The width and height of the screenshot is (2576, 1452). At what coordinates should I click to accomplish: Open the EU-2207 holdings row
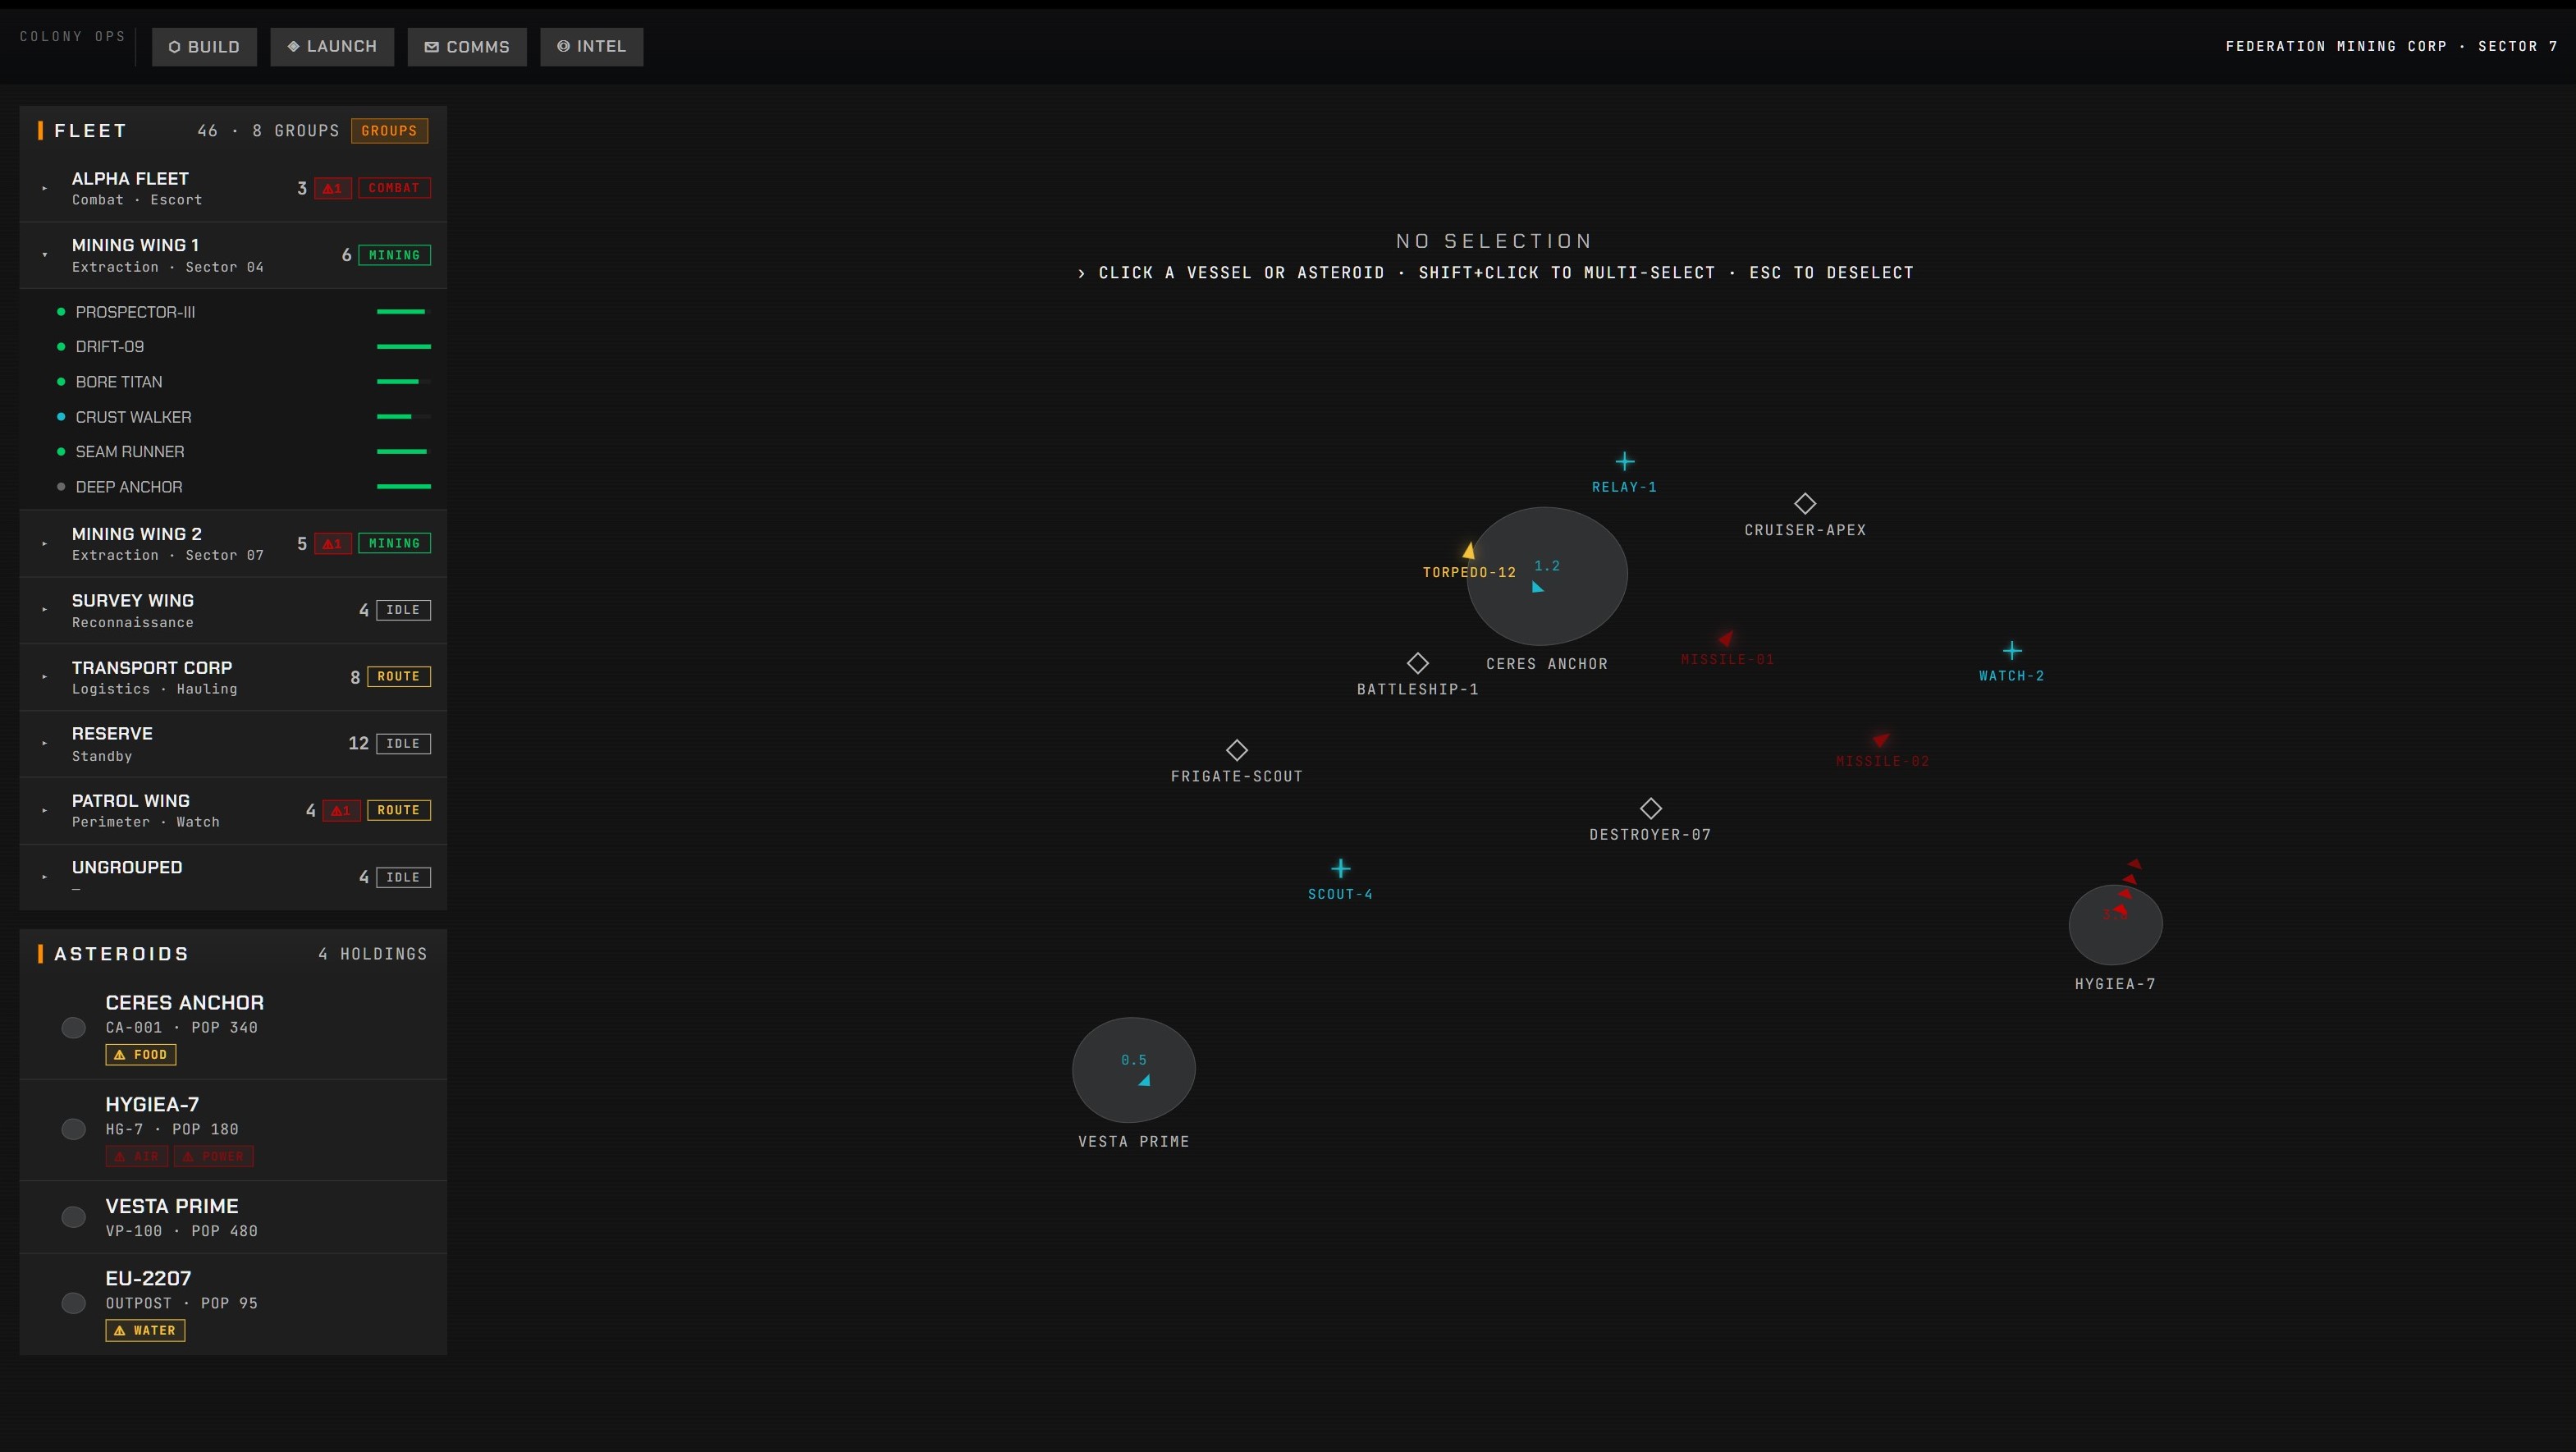pos(233,1304)
